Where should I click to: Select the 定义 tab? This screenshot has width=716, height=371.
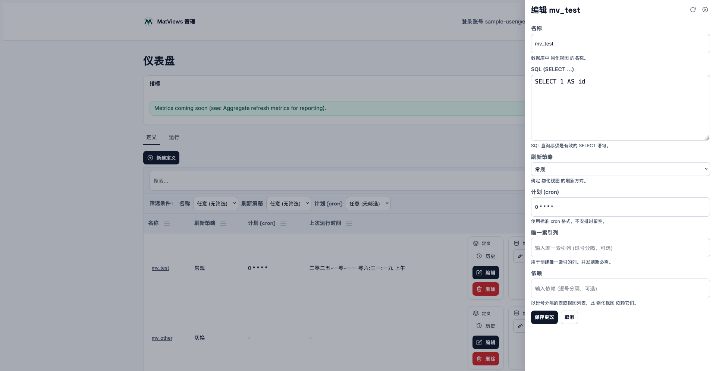tap(151, 137)
